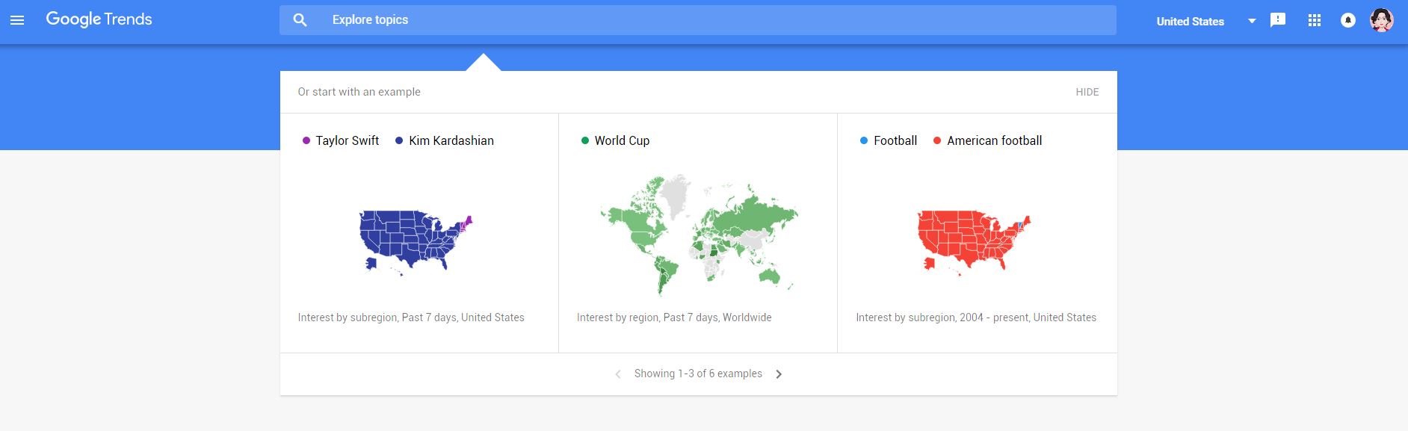Click the country selector dropdown arrow
Screen dimensions: 1408x431
click(1252, 21)
